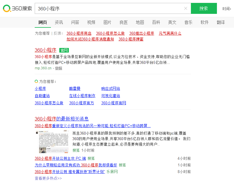Switch to the 网页 tab
234x182 pixels.
pos(43,22)
